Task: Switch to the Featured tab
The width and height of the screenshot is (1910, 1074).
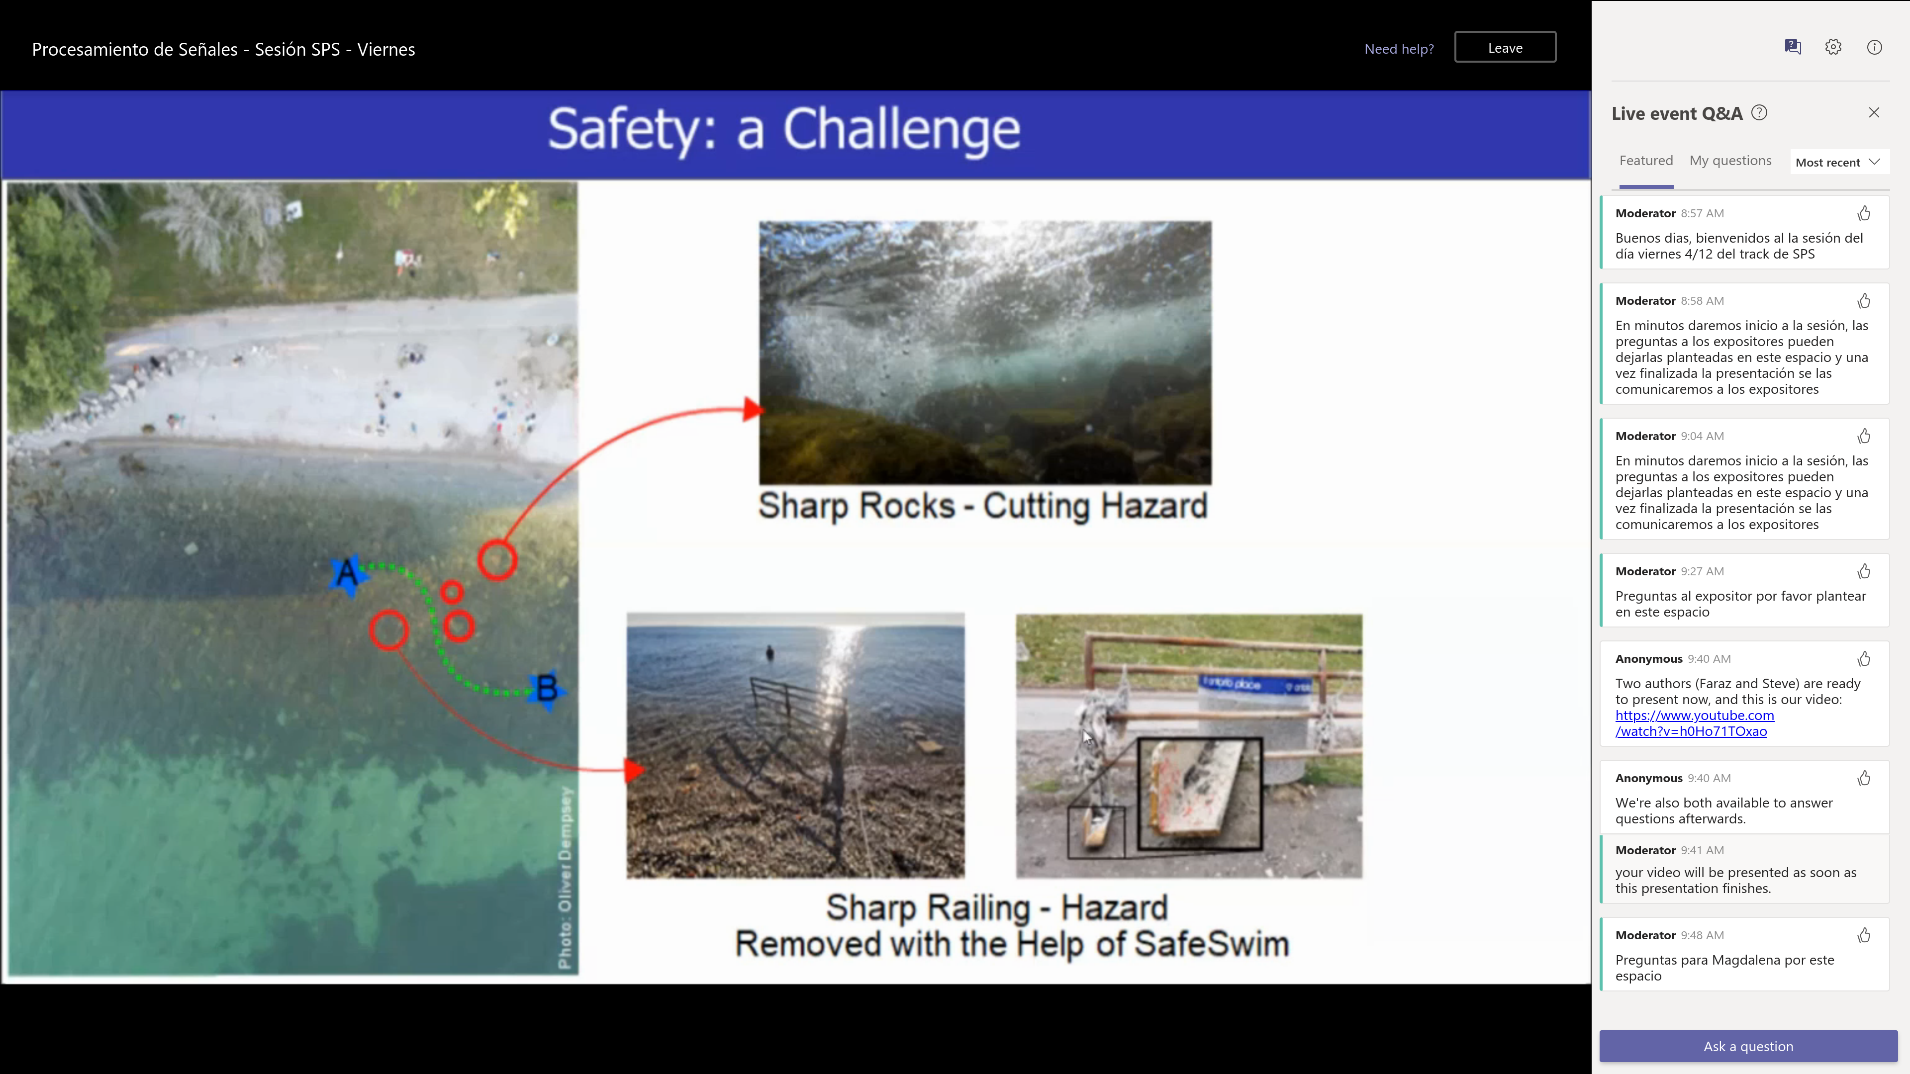Action: click(x=1645, y=161)
